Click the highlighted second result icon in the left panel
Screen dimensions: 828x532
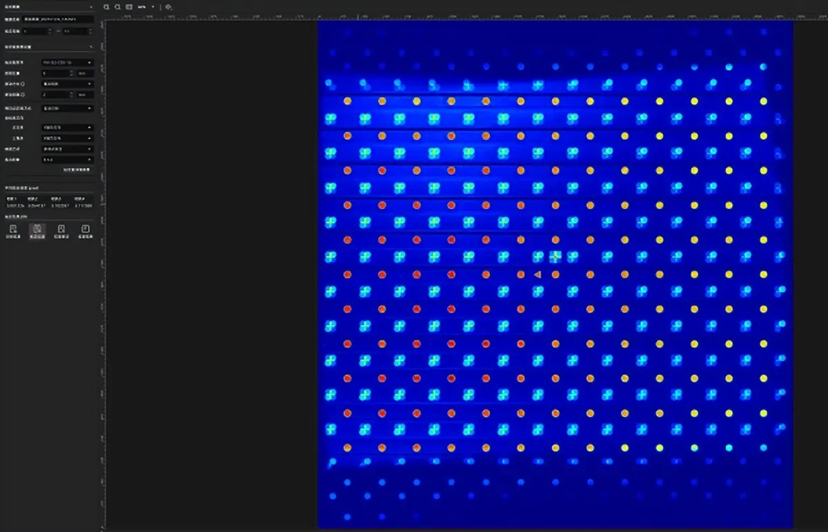pos(37,230)
